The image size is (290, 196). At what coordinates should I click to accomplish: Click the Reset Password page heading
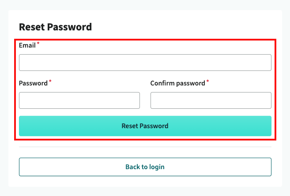coord(55,27)
